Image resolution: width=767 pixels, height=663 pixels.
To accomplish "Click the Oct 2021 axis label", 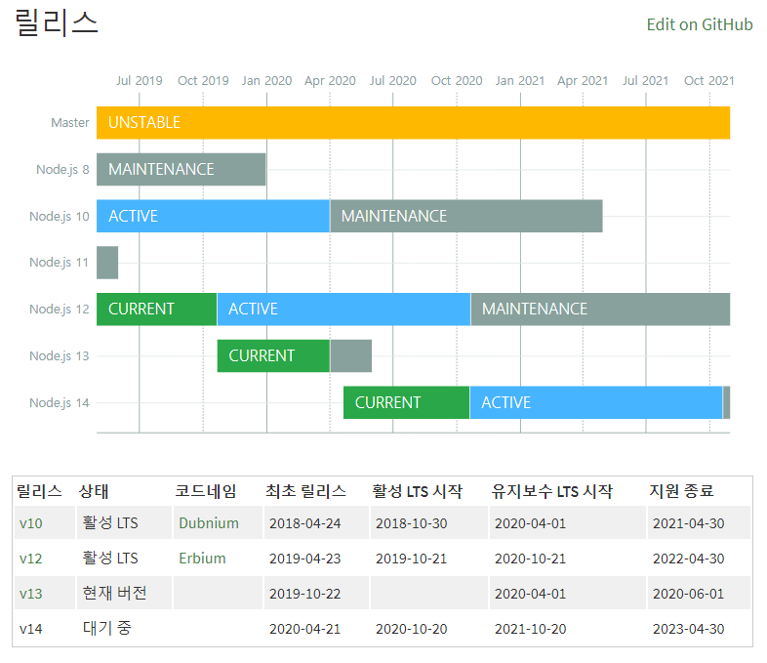I will click(709, 81).
